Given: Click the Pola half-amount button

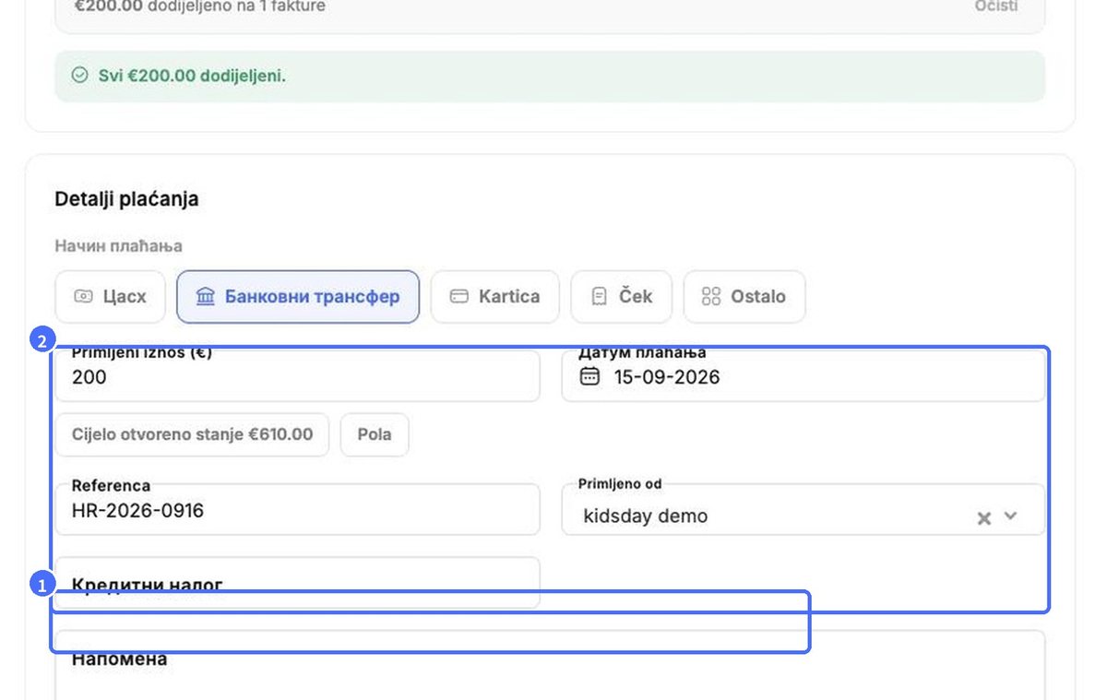Looking at the screenshot, I should coord(375,434).
